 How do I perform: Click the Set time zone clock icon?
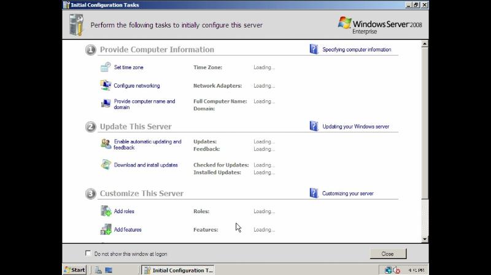click(106, 67)
